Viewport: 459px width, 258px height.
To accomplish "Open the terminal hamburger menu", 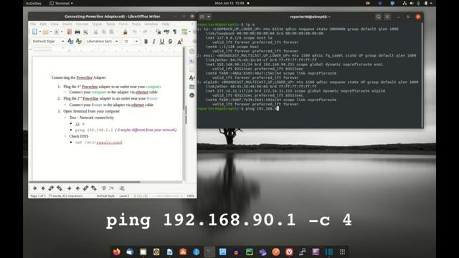I will [387, 16].
